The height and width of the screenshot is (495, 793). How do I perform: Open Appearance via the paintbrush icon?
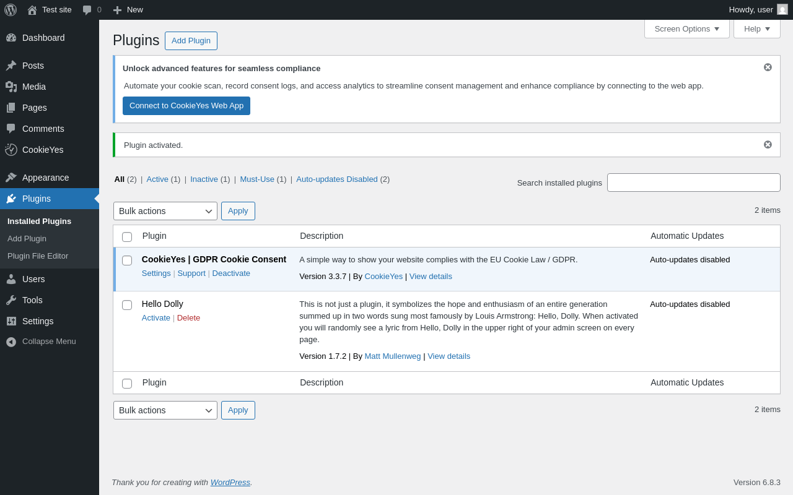[x=11, y=178]
